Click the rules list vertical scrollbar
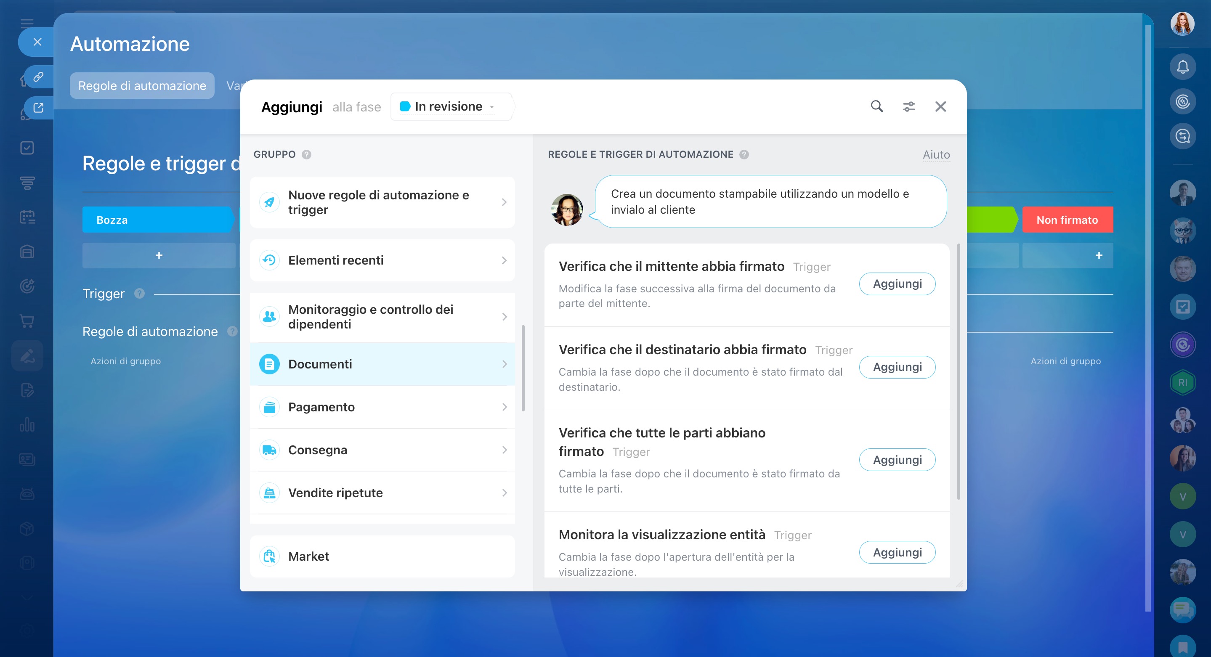The image size is (1211, 657). coord(959,371)
